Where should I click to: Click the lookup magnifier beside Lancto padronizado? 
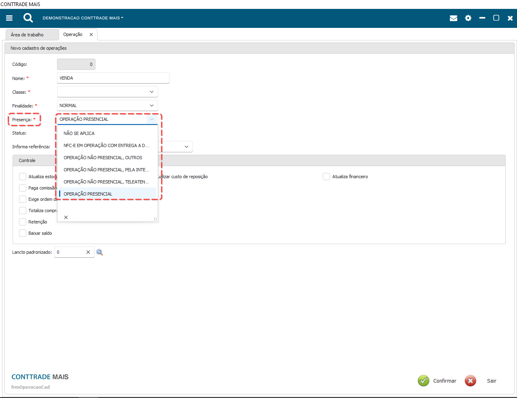[100, 252]
